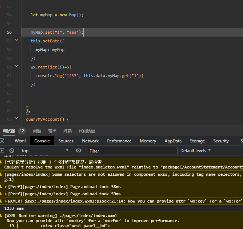This screenshot has width=243, height=229.
Task: Clear console with the ban icon
Action: point(12,151)
